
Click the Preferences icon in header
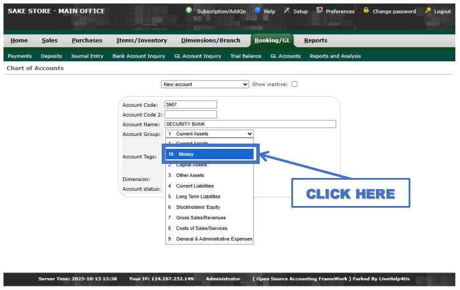319,11
